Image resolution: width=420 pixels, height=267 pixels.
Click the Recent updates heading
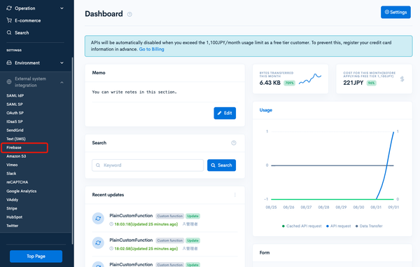pos(108,195)
